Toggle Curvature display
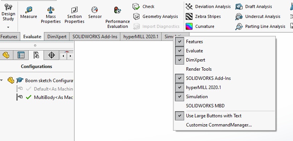 point(200,26)
